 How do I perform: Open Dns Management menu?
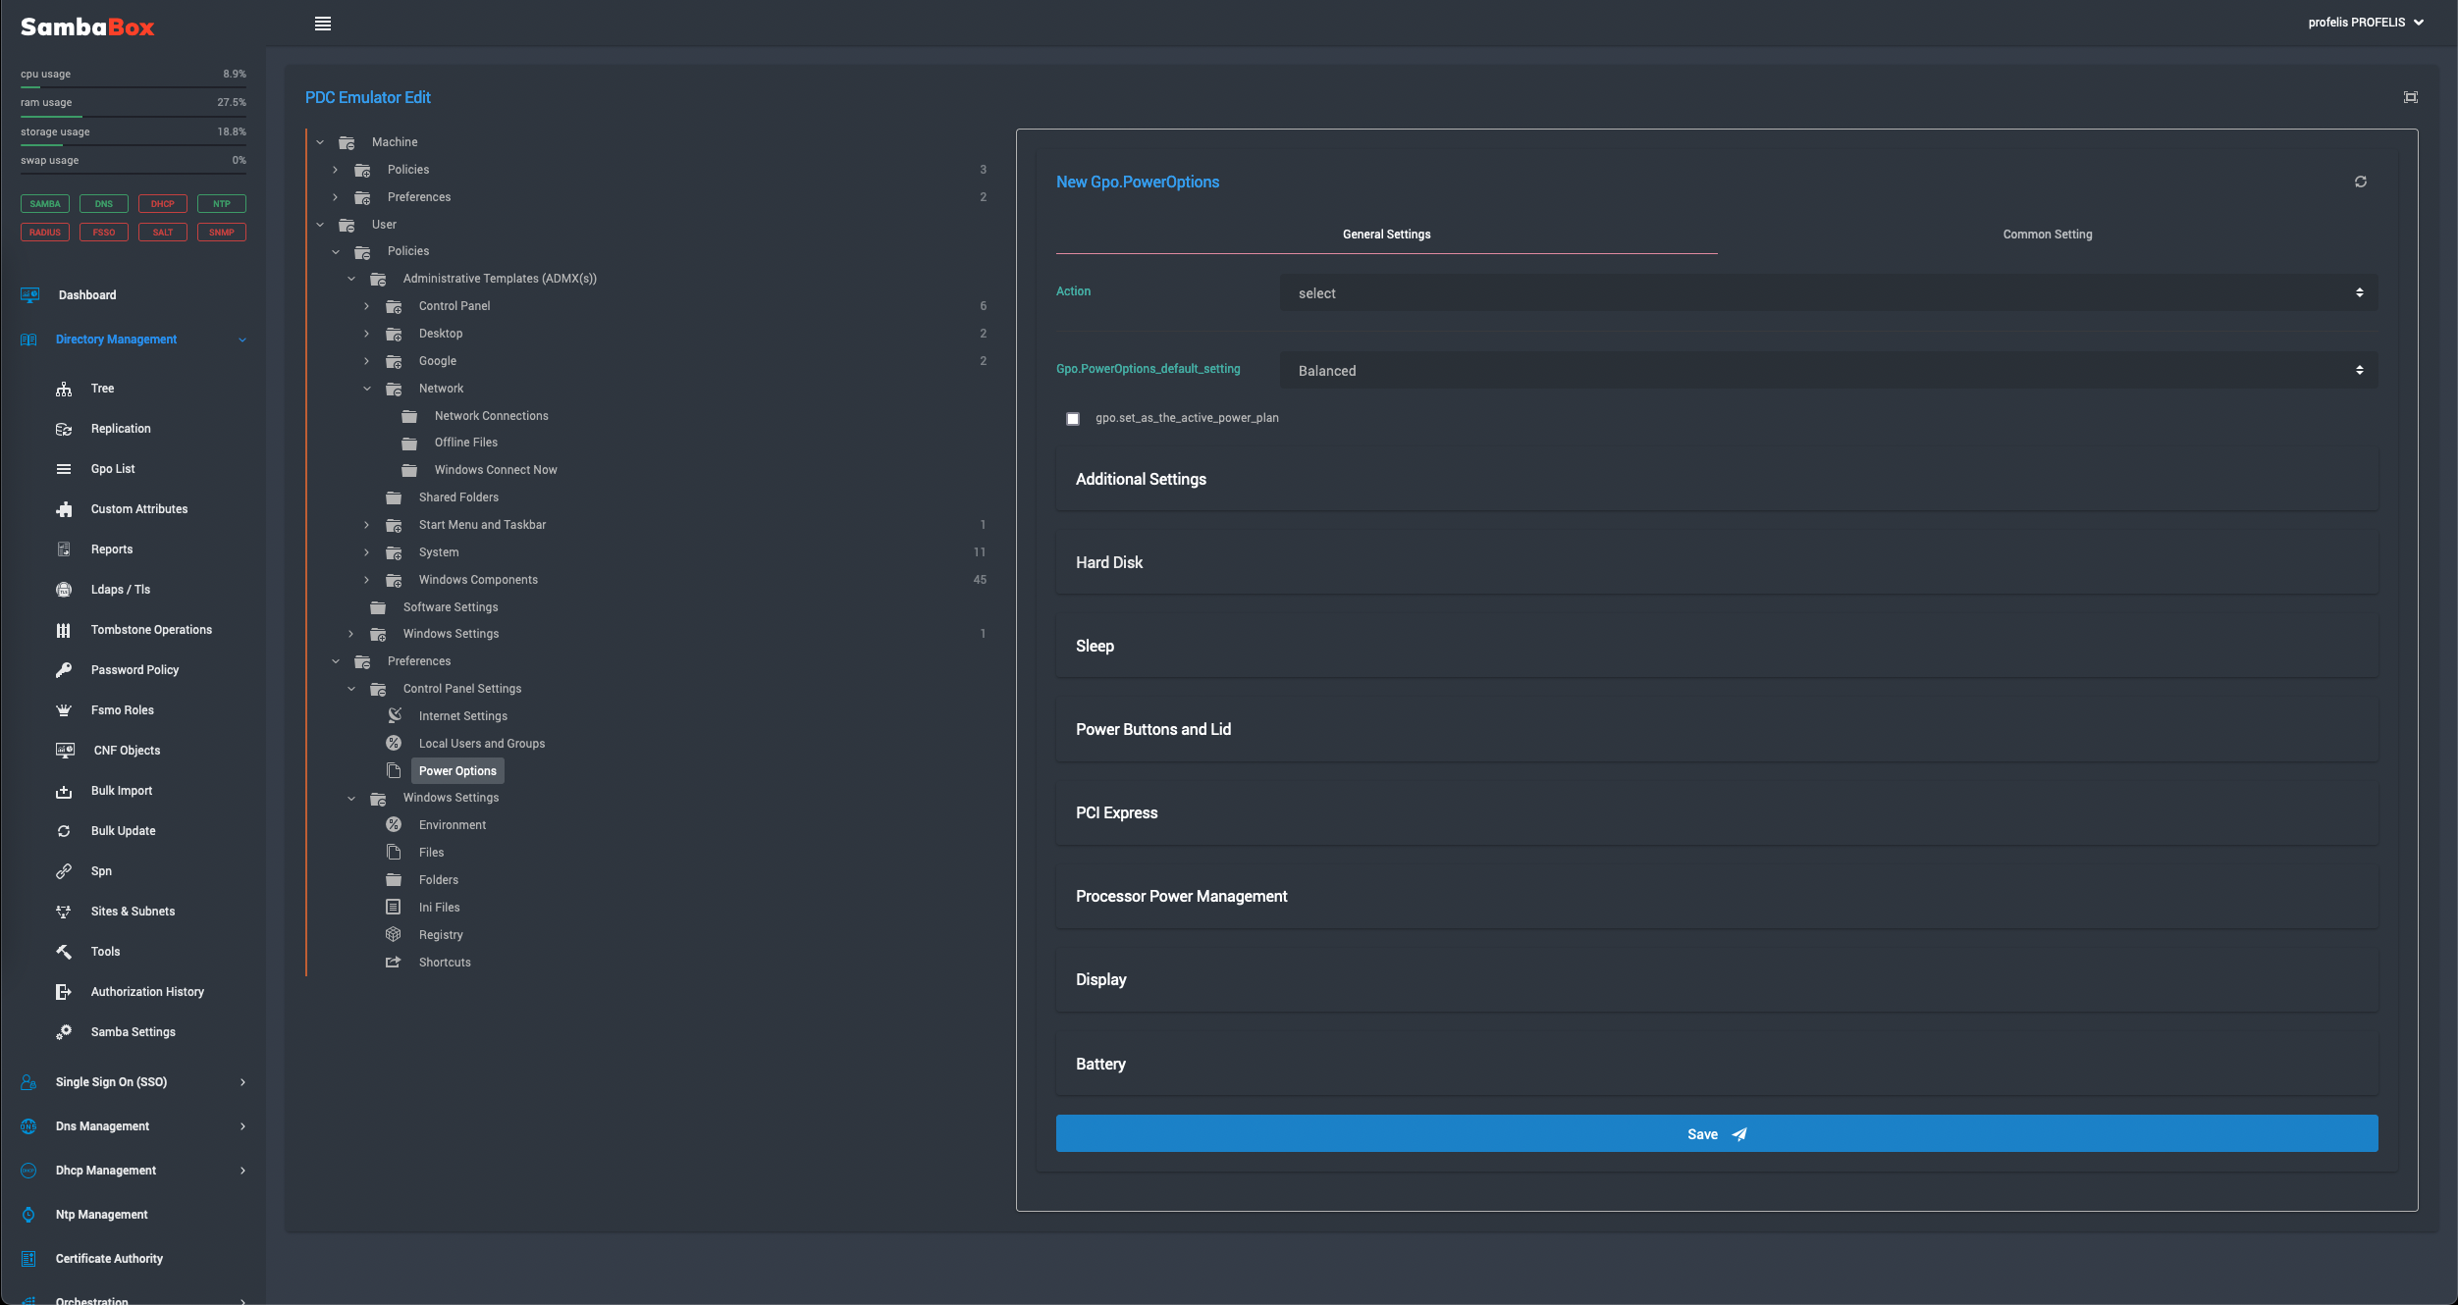(133, 1126)
